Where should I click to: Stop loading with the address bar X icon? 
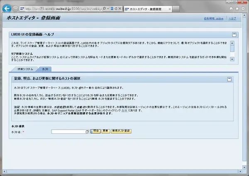120,9
